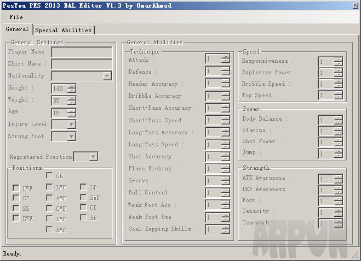This screenshot has height=261, width=361.
Task: Increase ATK Awareness with up arrow
Action: [x=338, y=177]
